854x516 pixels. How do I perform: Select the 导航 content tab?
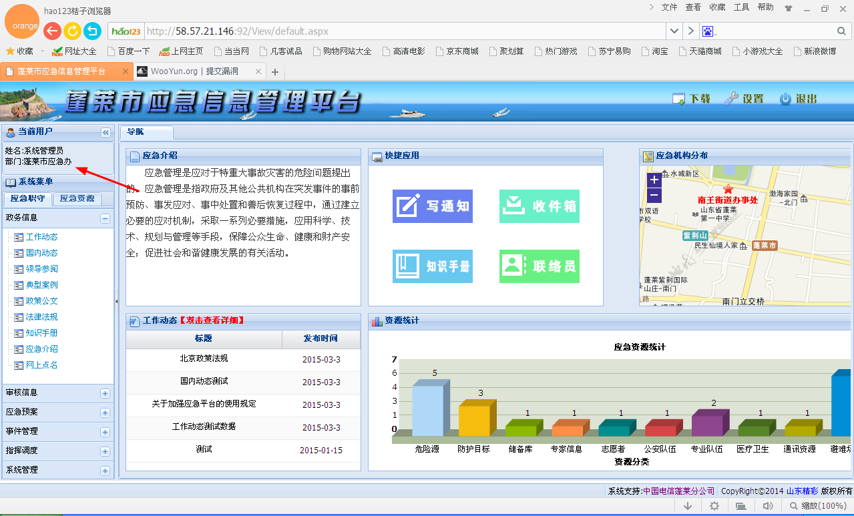(146, 132)
